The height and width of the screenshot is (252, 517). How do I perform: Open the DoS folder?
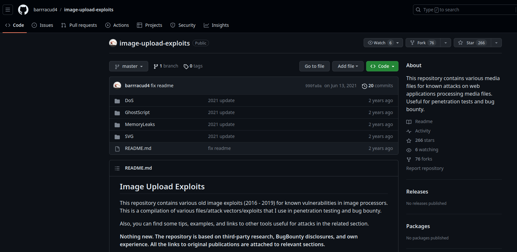click(x=129, y=100)
